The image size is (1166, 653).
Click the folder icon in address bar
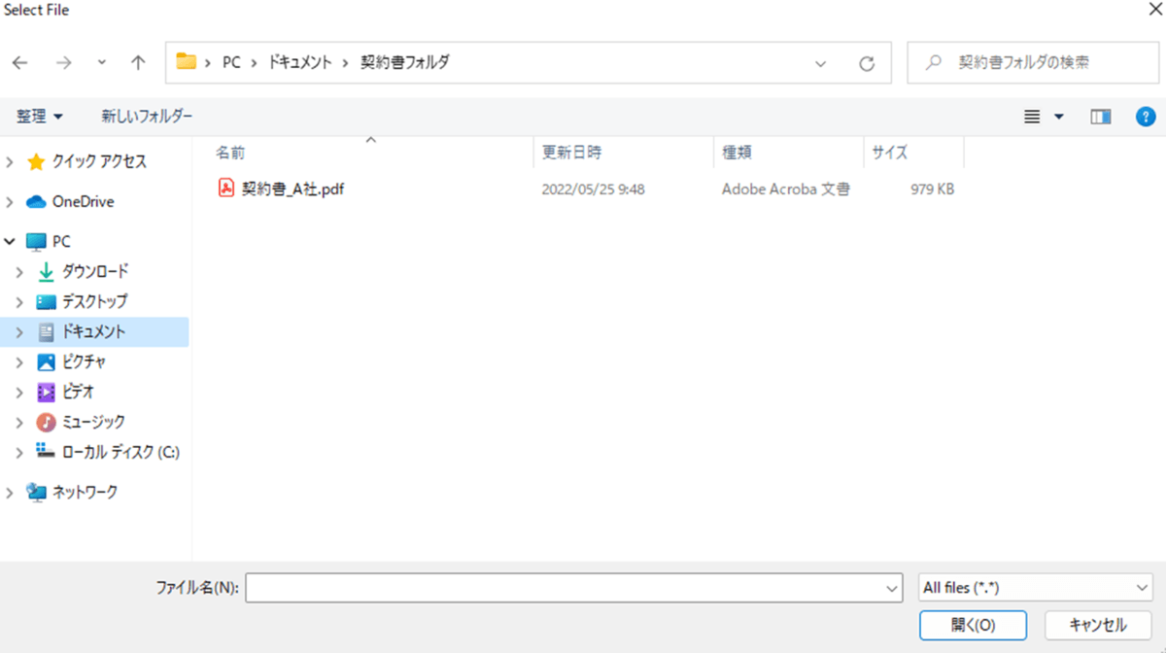tap(187, 62)
